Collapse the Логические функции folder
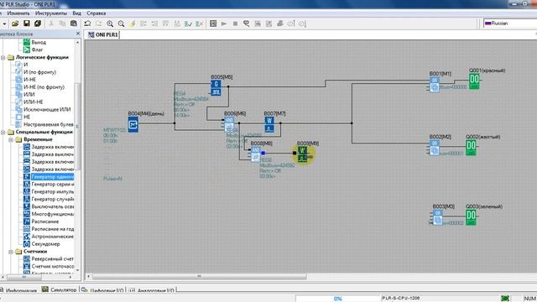The image size is (537, 302). tap(3, 58)
